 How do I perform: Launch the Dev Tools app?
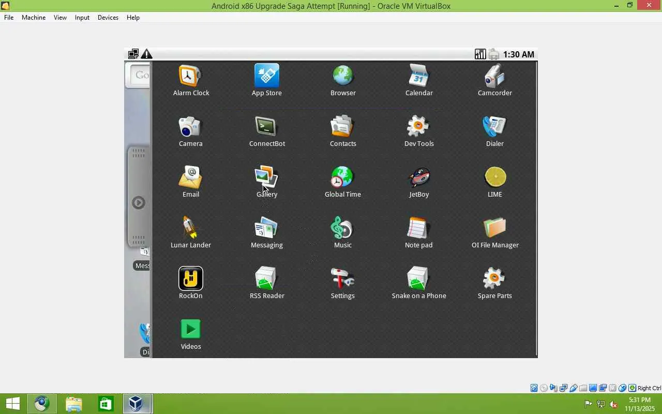[x=419, y=131]
